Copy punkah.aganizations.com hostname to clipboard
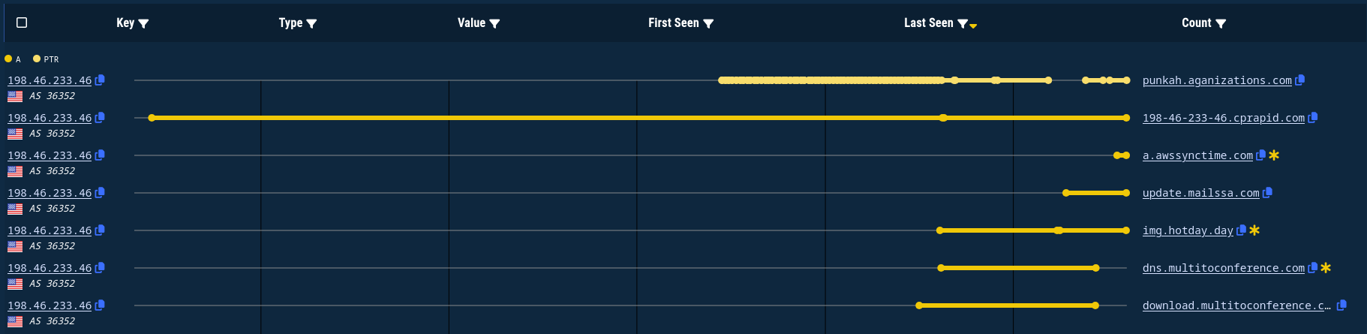This screenshot has height=334, width=1367. [1300, 80]
